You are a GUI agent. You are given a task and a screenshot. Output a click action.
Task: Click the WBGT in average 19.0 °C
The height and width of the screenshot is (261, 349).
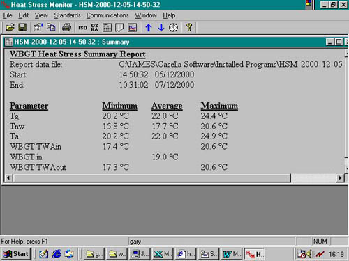tap(165, 157)
